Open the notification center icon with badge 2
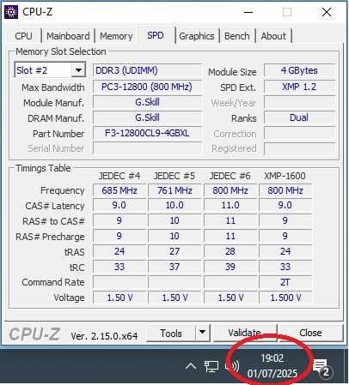 (322, 368)
